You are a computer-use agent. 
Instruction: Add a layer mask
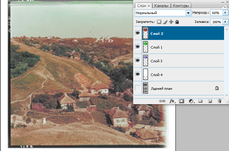tap(182, 101)
